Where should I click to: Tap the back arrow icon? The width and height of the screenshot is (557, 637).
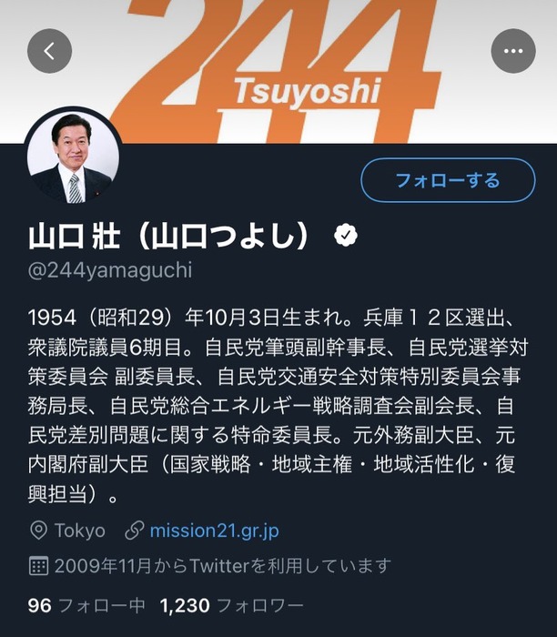pos(49,51)
